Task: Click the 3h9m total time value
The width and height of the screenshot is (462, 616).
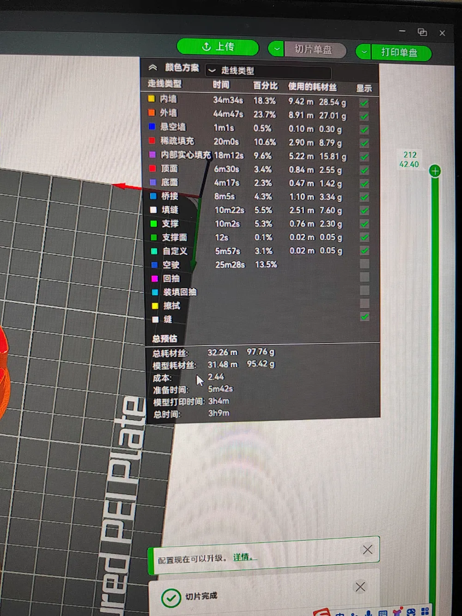Action: pos(219,413)
